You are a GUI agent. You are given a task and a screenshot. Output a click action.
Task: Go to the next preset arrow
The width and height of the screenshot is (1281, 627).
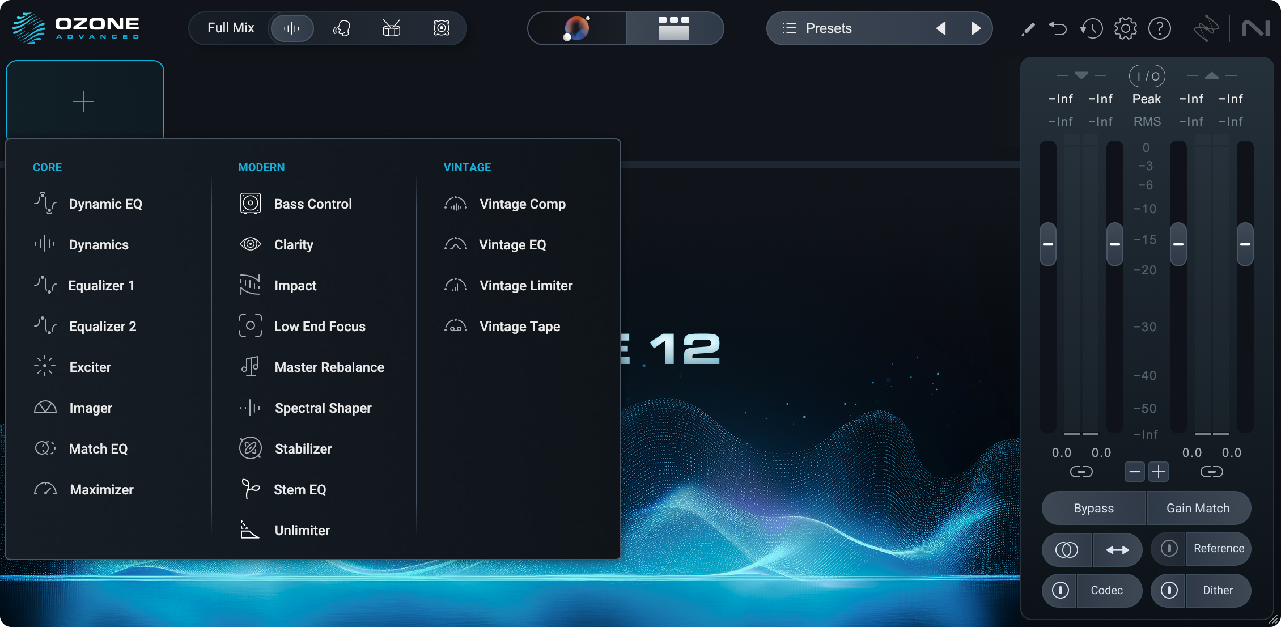click(975, 28)
